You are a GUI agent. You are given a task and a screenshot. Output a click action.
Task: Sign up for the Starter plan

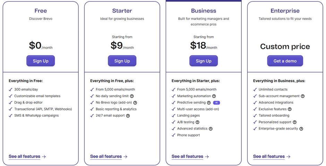[122, 61]
